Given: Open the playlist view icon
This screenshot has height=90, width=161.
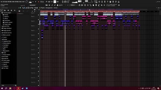Looking at the screenshot, I should coord(79,5).
